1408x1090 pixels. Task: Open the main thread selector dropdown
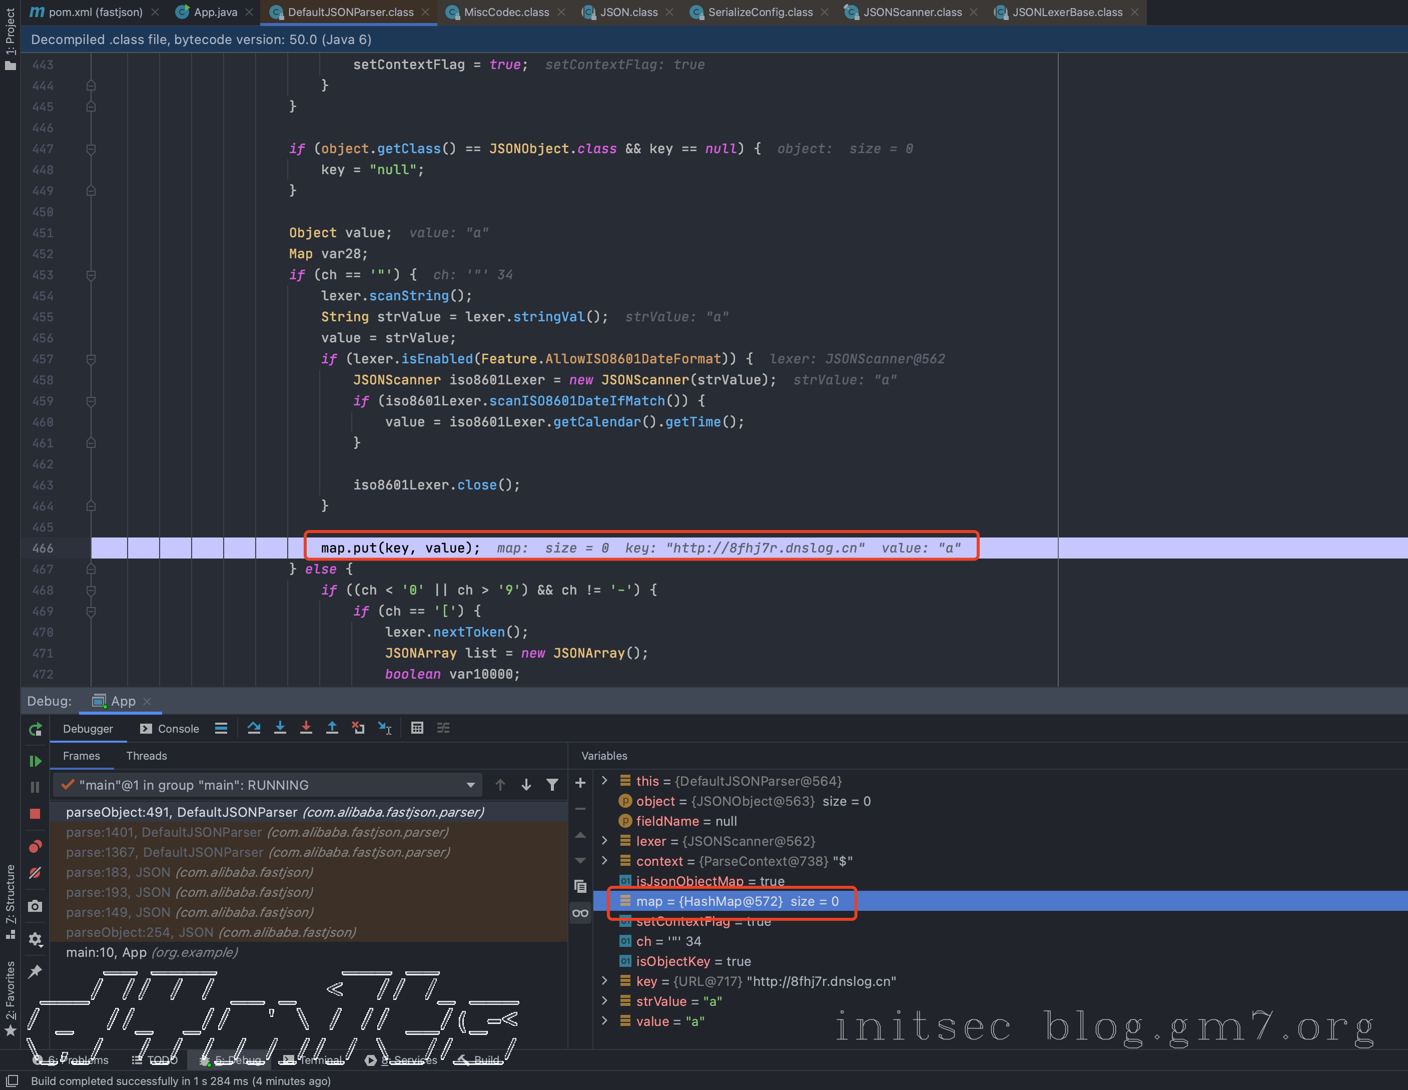point(470,785)
